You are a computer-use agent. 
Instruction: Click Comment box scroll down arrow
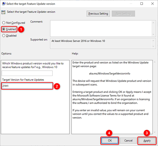(x=153, y=34)
